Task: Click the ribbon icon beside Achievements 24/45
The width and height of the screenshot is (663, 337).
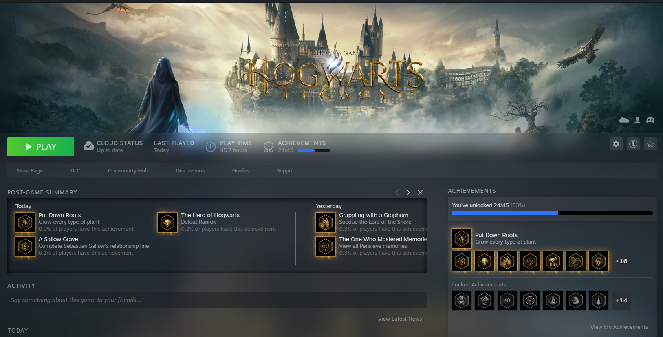Action: [268, 147]
